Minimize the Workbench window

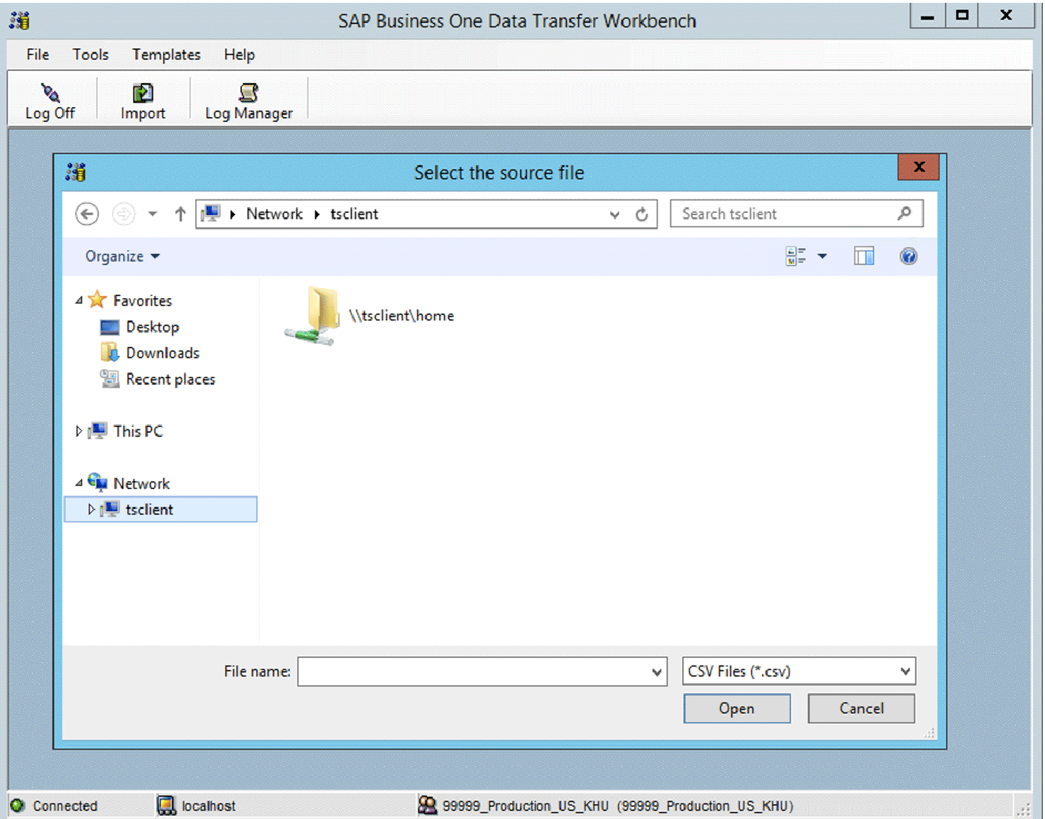tap(927, 16)
